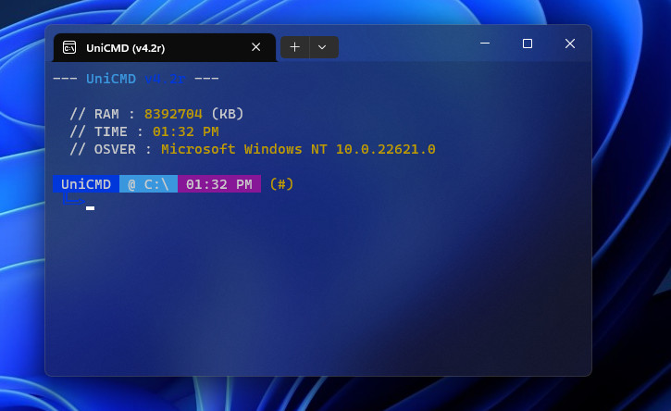Click the RAM value 8392704
The height and width of the screenshot is (411, 671).
click(173, 114)
